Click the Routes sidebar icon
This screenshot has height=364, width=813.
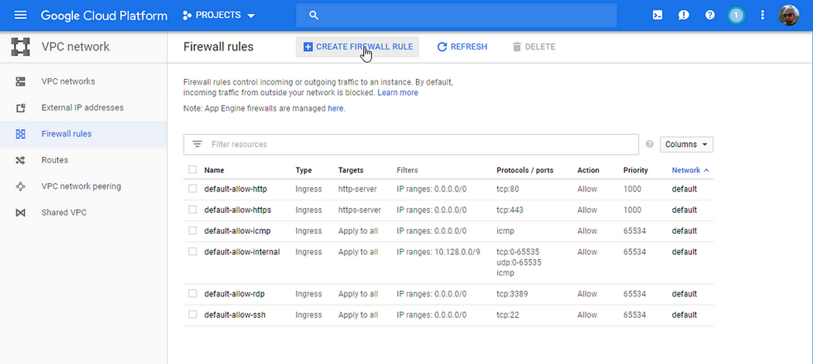pos(20,160)
